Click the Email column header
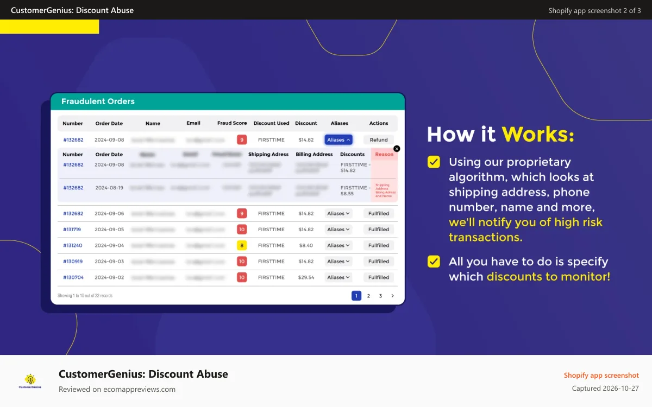652x407 pixels. (x=193, y=123)
